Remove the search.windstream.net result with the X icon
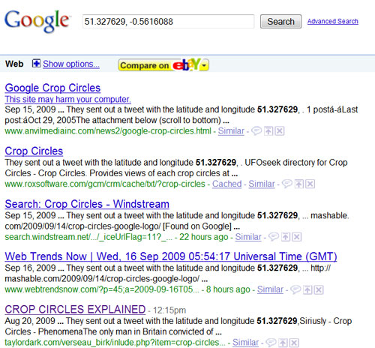Image resolution: width=375 pixels, height=348 pixels. (x=297, y=237)
